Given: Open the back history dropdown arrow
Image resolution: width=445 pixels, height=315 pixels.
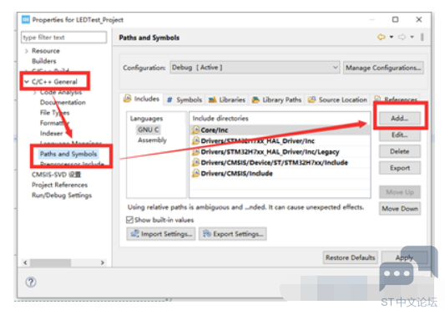Looking at the screenshot, I should (x=392, y=37).
